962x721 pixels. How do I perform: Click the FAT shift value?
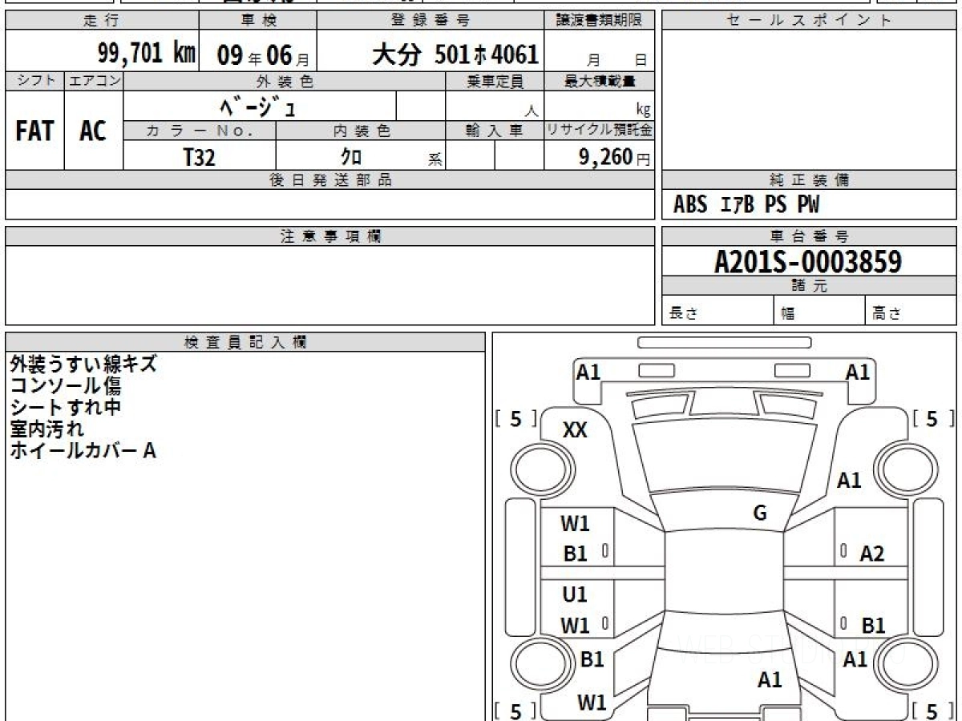34,131
